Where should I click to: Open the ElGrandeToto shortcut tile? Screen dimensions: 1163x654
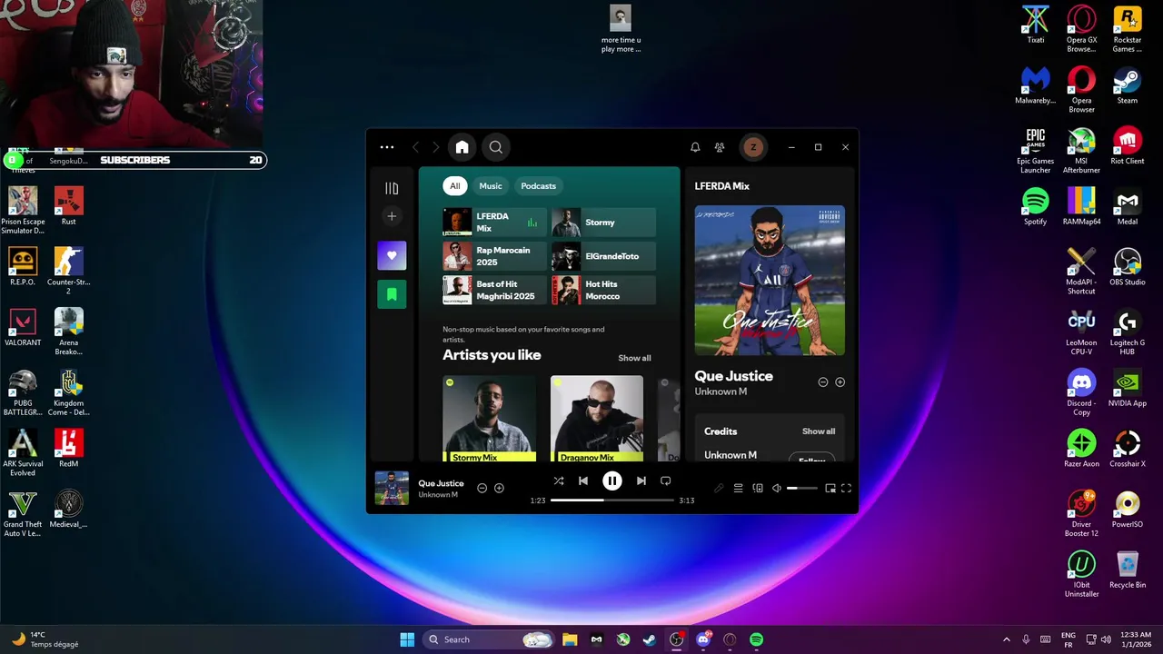[x=603, y=256]
